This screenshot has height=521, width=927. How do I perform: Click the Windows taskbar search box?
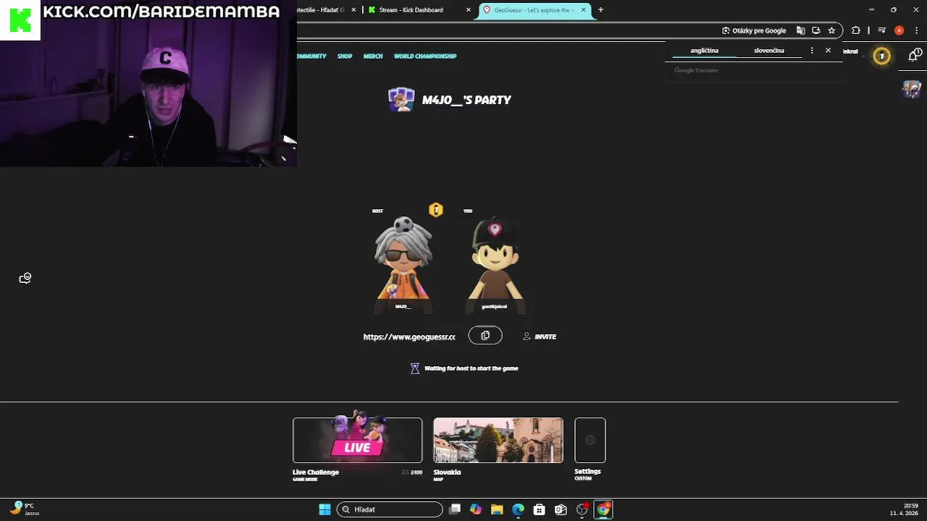pos(390,509)
